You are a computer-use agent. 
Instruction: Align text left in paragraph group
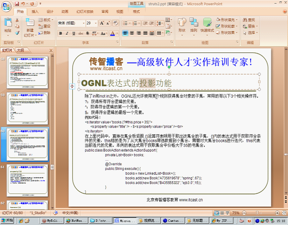pos(125,33)
